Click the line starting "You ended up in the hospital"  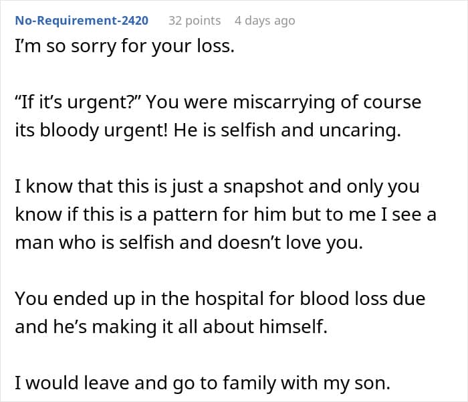point(220,299)
